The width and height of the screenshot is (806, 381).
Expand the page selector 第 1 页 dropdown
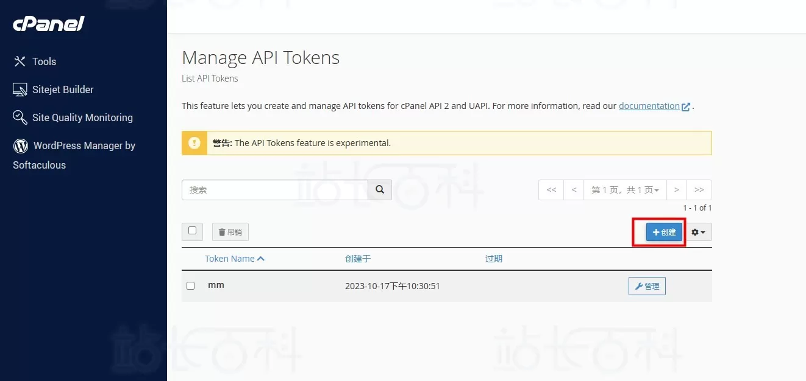(x=625, y=190)
